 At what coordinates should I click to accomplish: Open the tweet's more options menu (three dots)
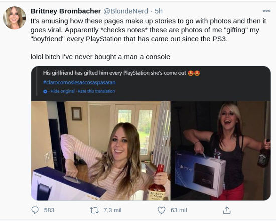coord(266,11)
